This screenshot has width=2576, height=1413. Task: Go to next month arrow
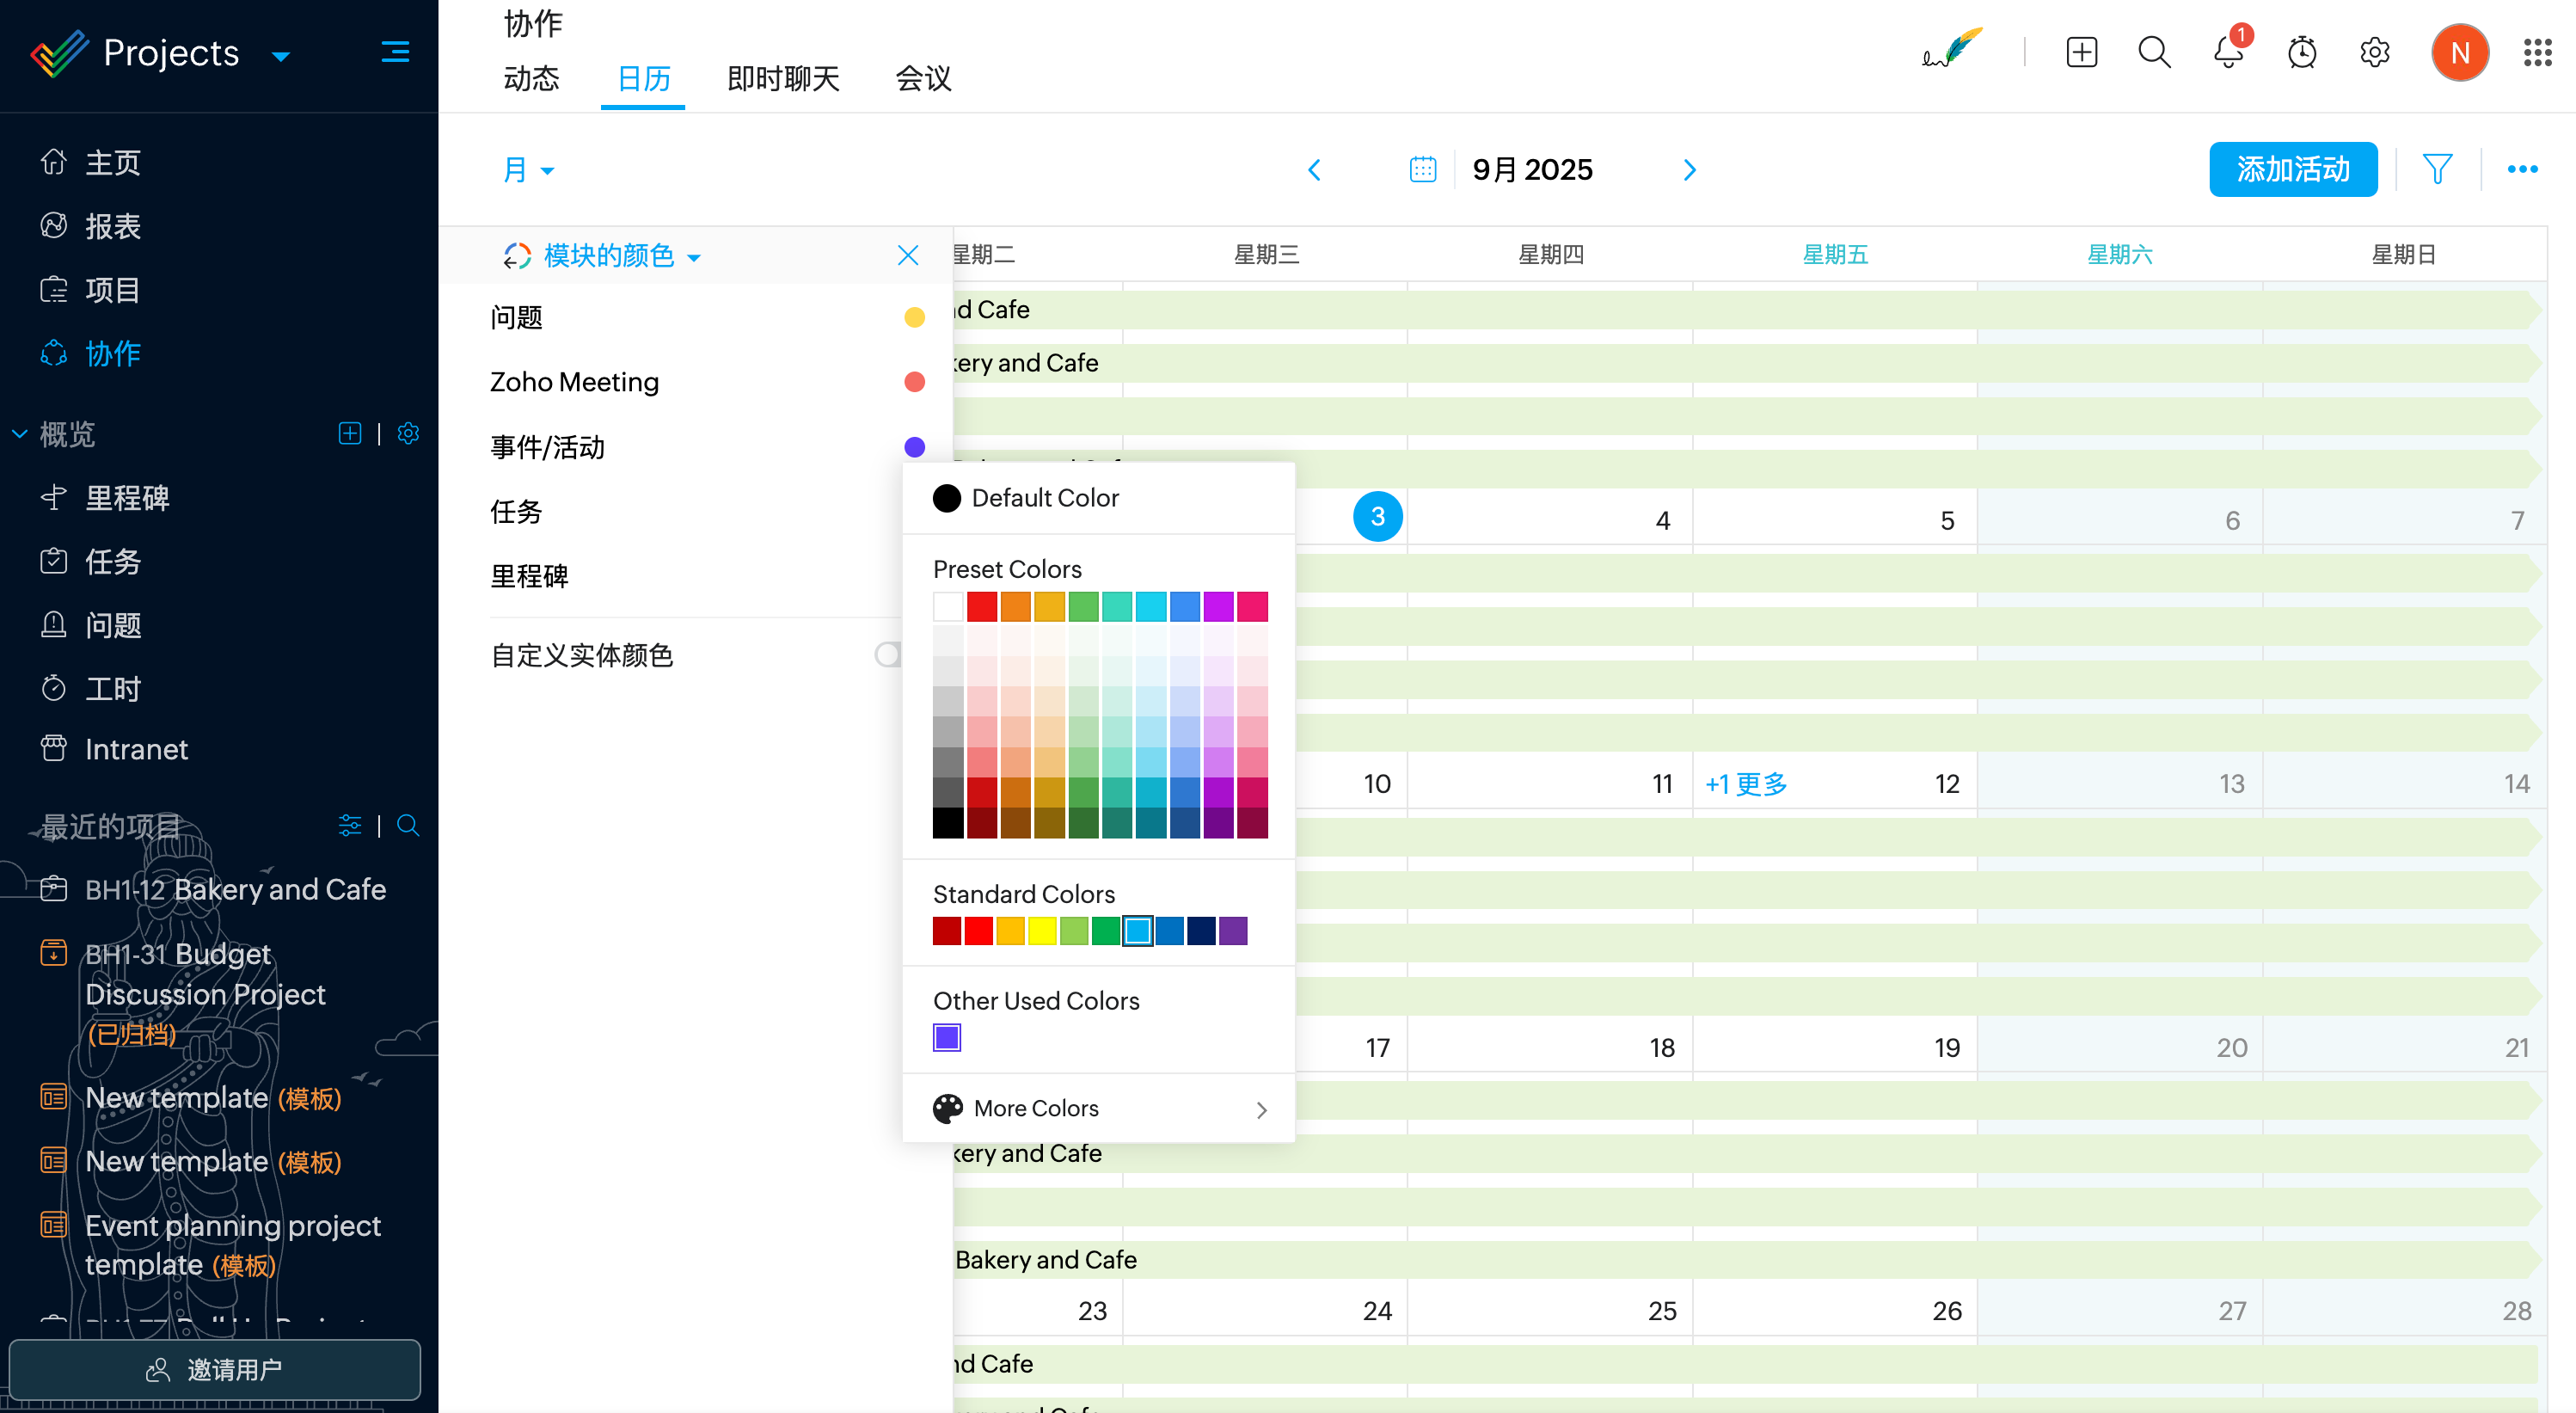[x=1689, y=170]
